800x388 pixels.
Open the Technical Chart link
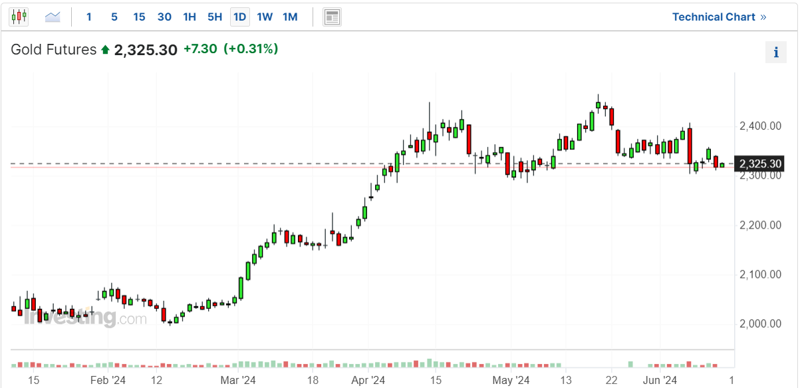[720, 17]
